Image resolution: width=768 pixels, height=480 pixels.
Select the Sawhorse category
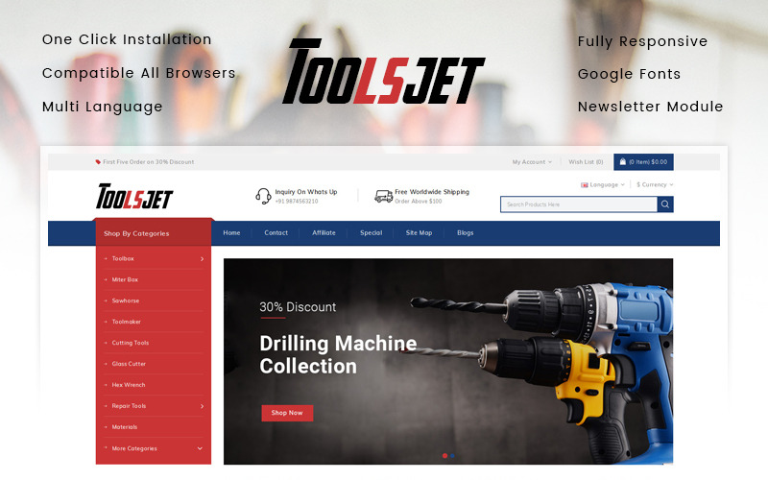(x=126, y=300)
